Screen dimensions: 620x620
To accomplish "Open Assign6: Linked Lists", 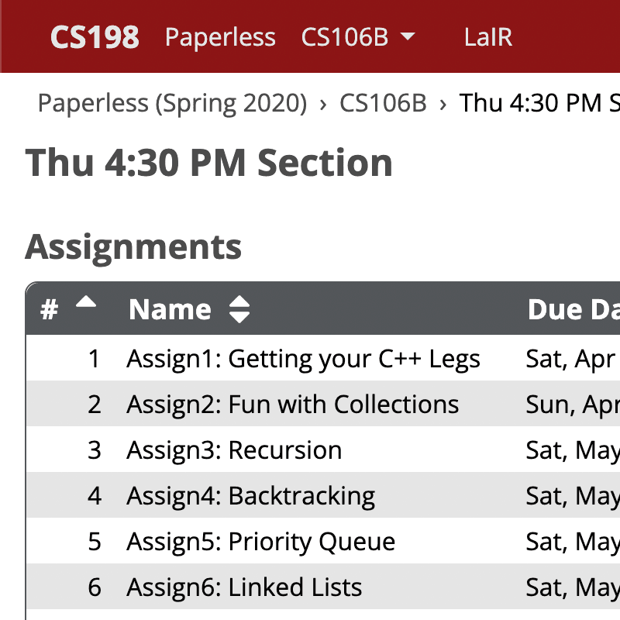I will [244, 587].
